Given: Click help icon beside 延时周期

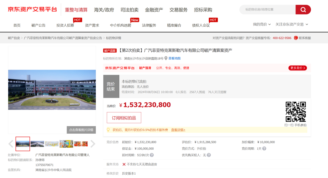Looking at the screenshot, I should point(152,155).
